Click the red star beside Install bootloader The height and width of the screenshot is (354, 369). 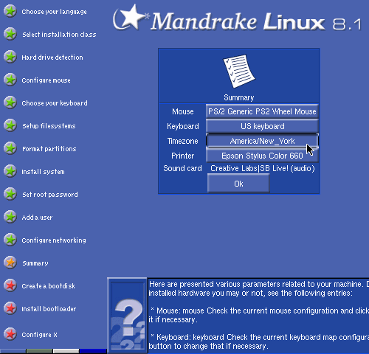10,308
